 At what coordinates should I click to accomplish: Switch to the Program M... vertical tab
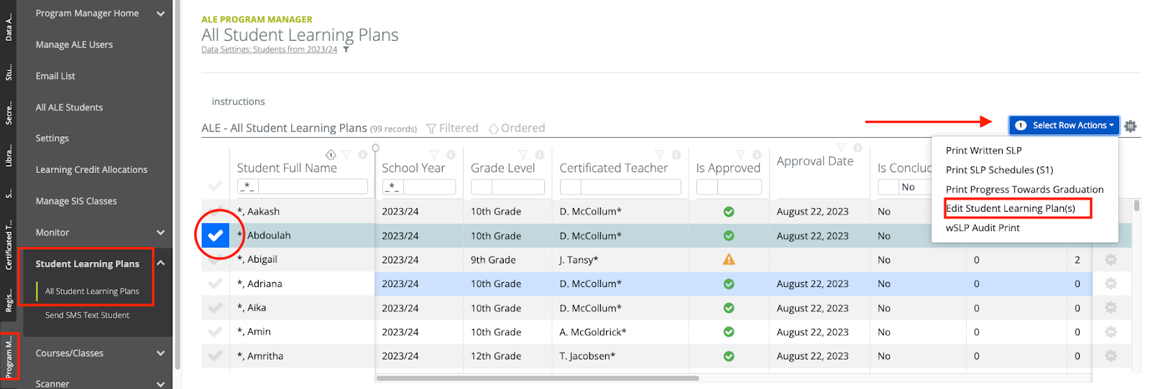tap(9, 357)
